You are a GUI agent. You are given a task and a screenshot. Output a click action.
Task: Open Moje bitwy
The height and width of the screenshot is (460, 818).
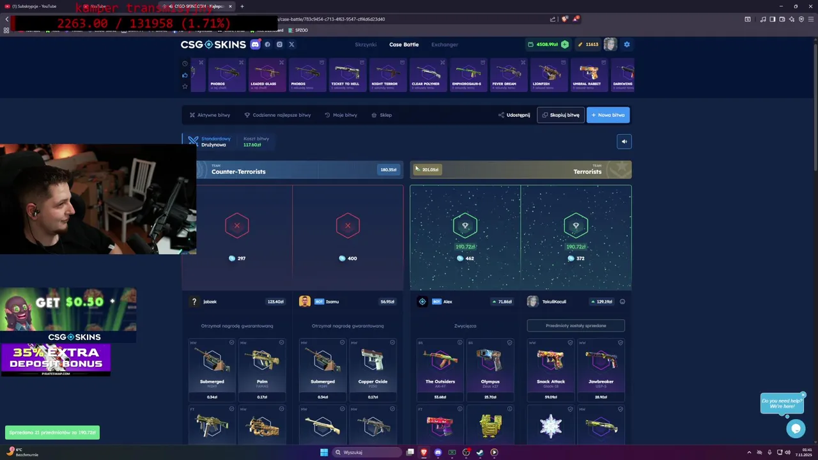tap(341, 115)
